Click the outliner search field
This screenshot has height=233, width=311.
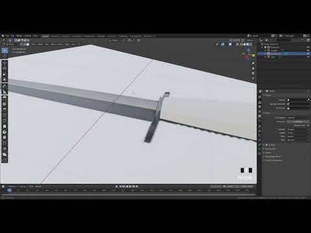283,40
